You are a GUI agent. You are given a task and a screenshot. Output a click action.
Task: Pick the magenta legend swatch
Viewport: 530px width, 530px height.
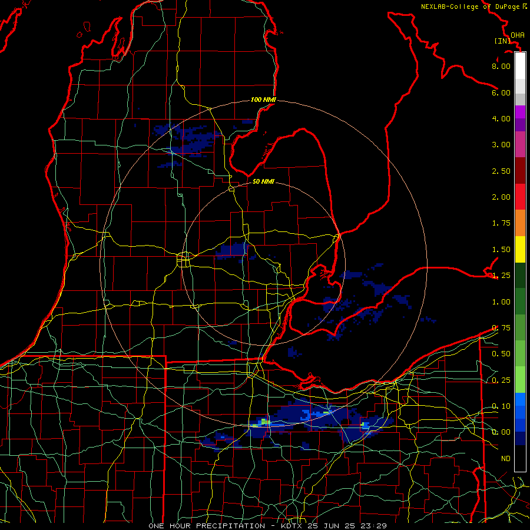click(x=520, y=112)
